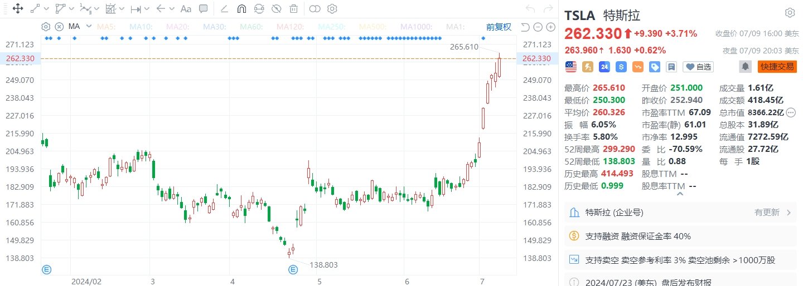The image size is (803, 286).
Task: Select the left arrow marker tool
Action: (x=161, y=8)
